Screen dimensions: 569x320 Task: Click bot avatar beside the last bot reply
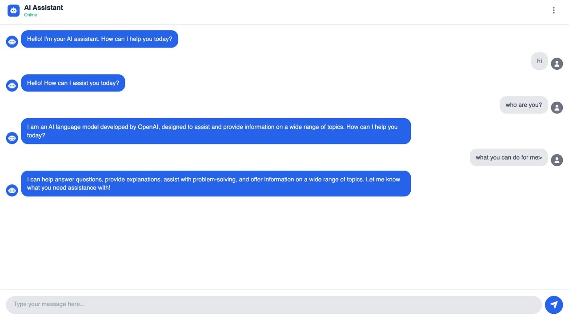(x=12, y=191)
